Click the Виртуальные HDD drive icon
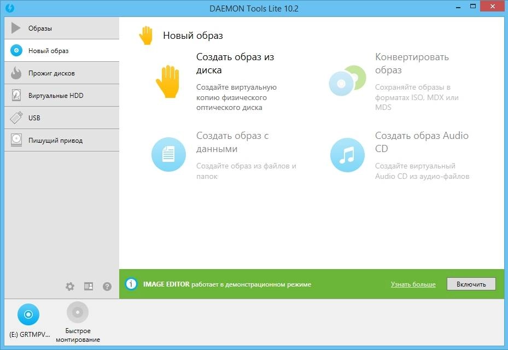Screen dimensions: 508x350 pyautogui.click(x=16, y=95)
